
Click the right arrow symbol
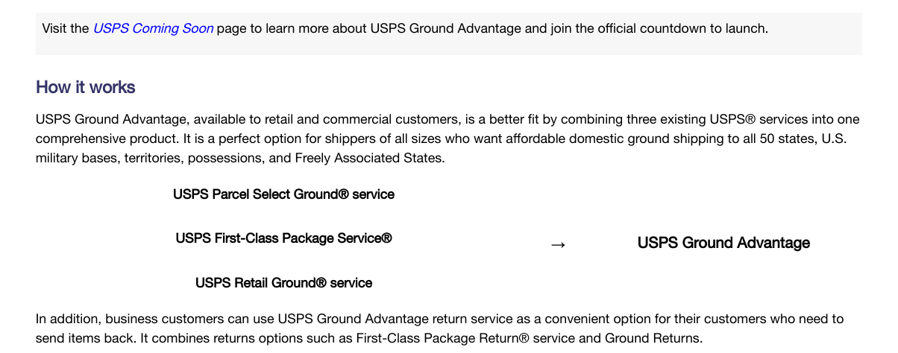(558, 244)
